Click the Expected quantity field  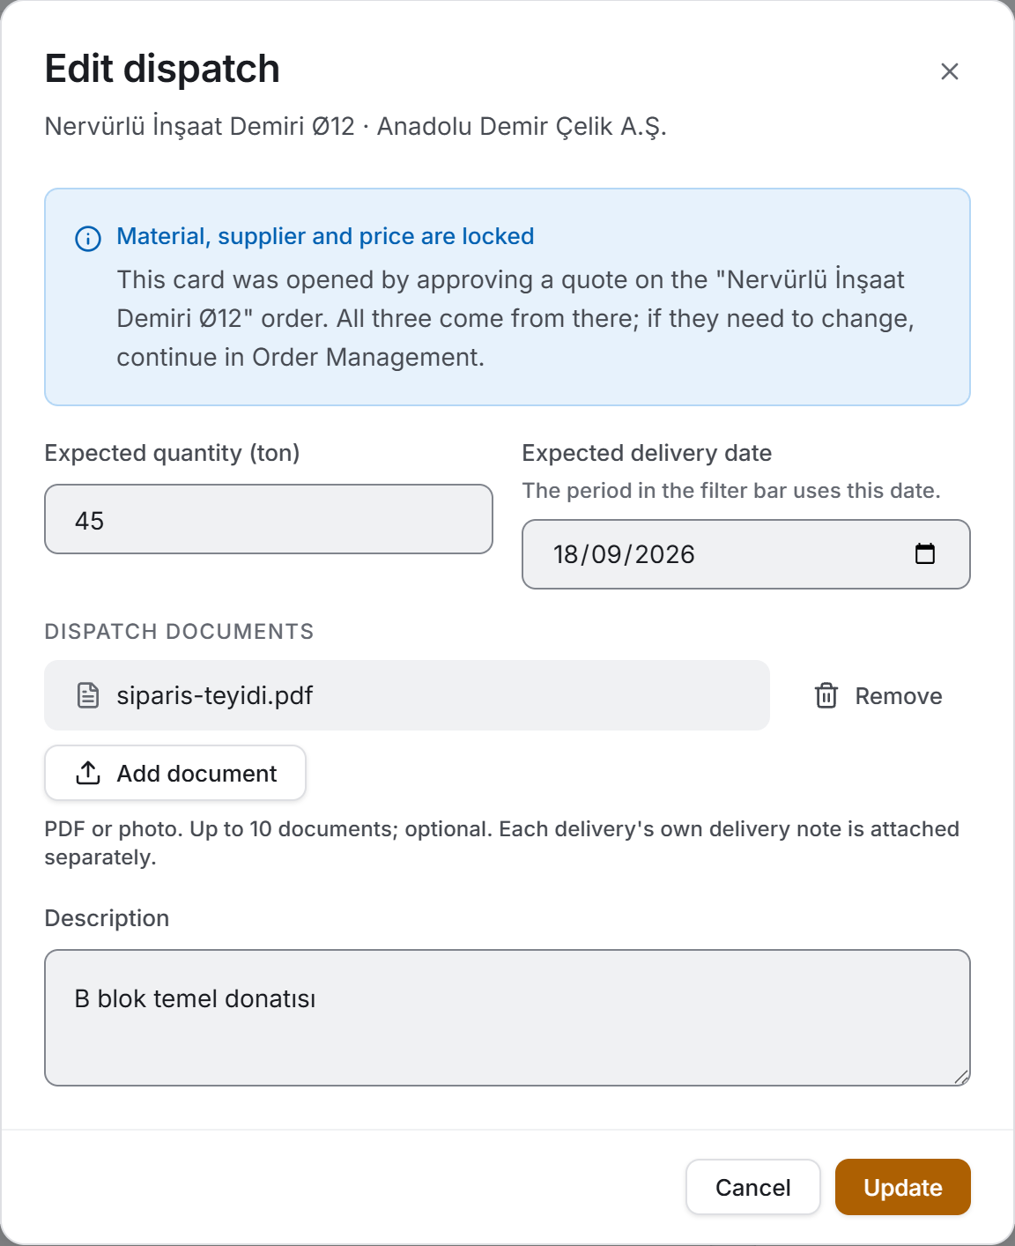pyautogui.click(x=269, y=519)
